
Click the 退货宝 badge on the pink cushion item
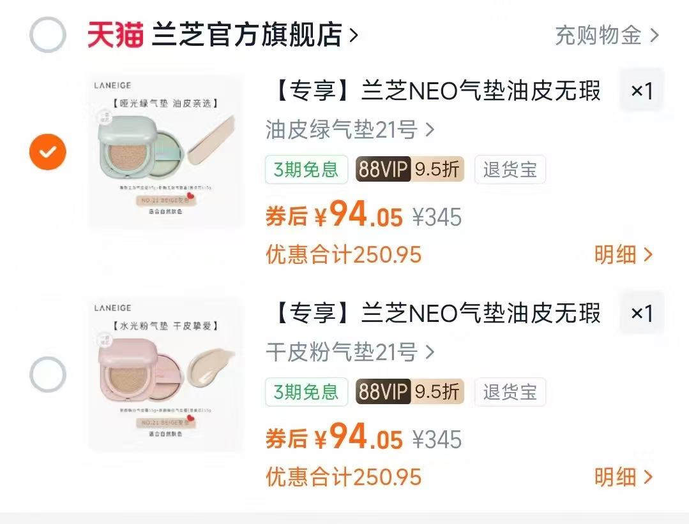pyautogui.click(x=509, y=393)
